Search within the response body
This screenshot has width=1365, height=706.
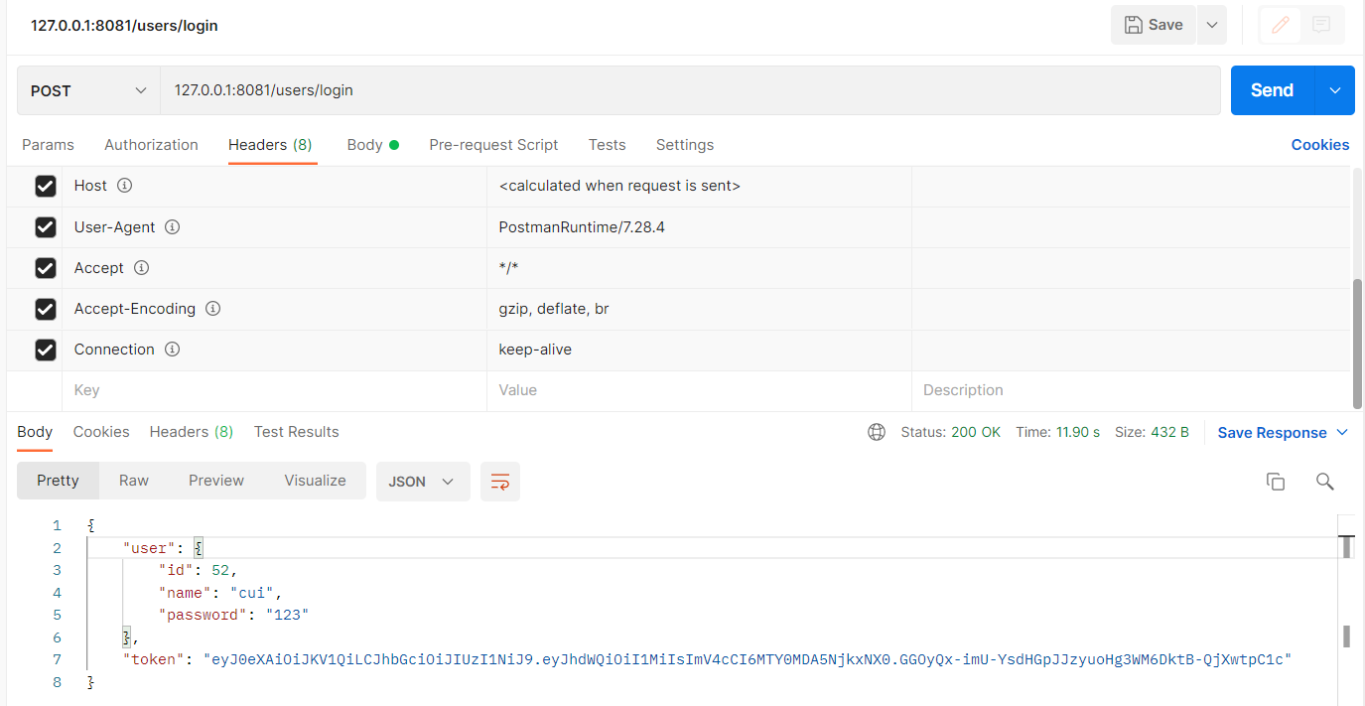point(1325,481)
